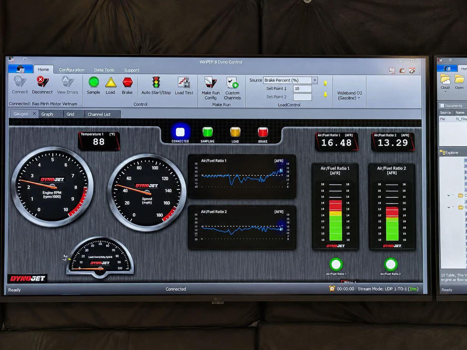Screen dimensions: 467x350
Task: Collapse the lower folder in Explorer tree
Action: (x=449, y=207)
